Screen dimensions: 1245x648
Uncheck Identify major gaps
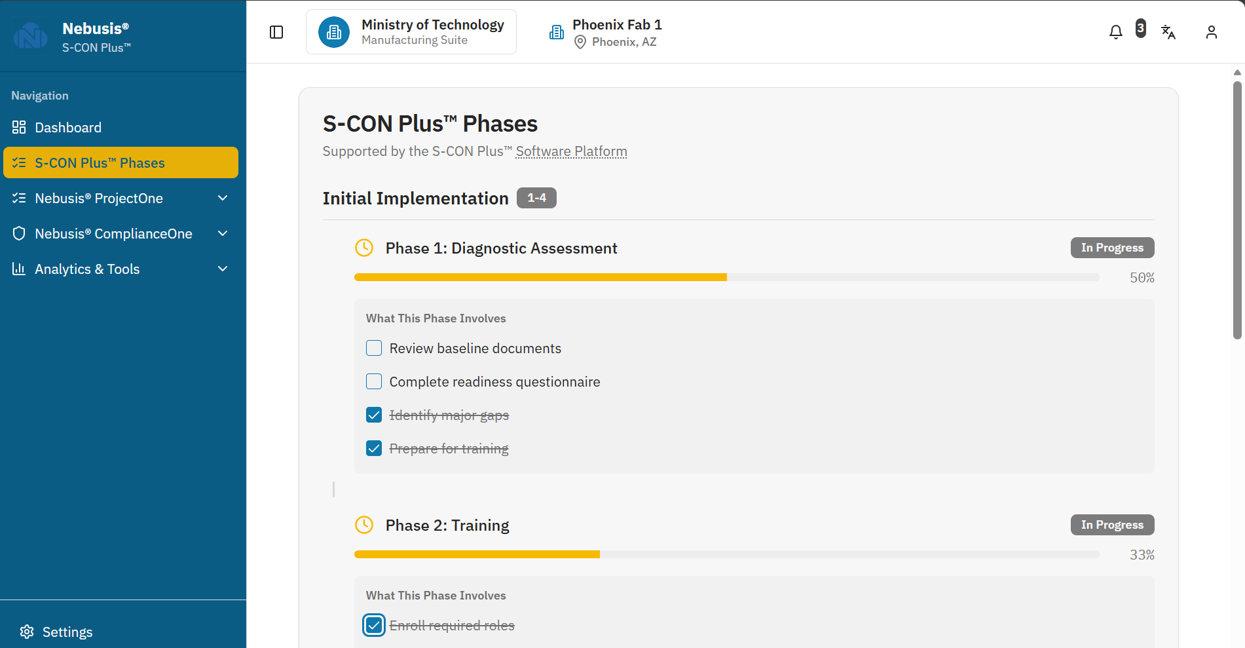374,415
